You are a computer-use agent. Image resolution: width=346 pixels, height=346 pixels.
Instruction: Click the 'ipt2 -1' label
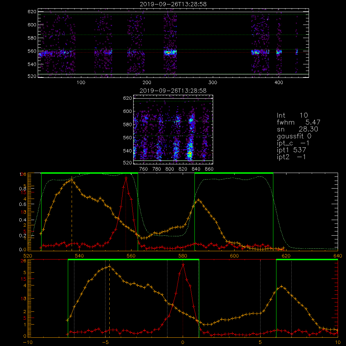pyautogui.click(x=291, y=157)
